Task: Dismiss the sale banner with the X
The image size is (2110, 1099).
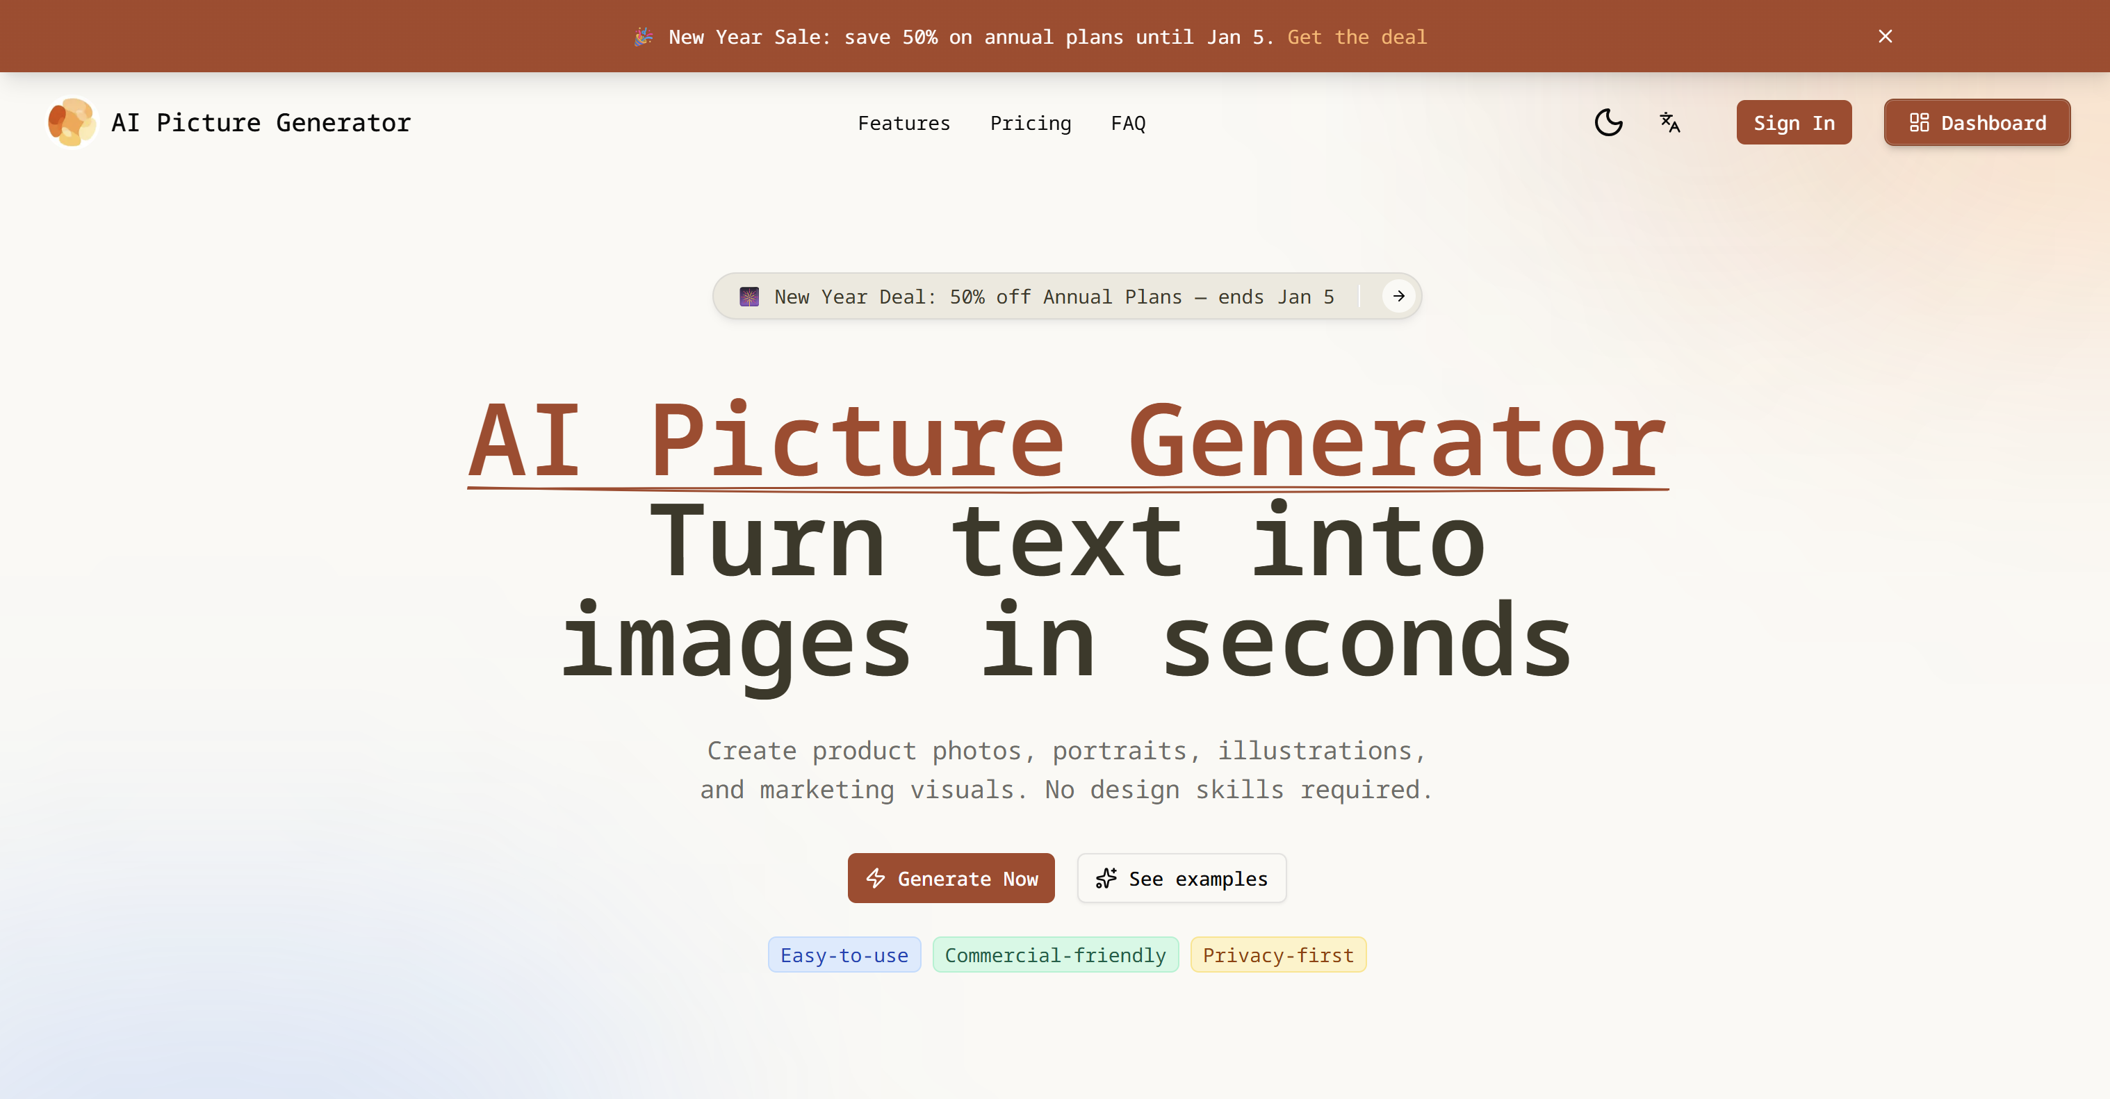Action: click(1885, 35)
